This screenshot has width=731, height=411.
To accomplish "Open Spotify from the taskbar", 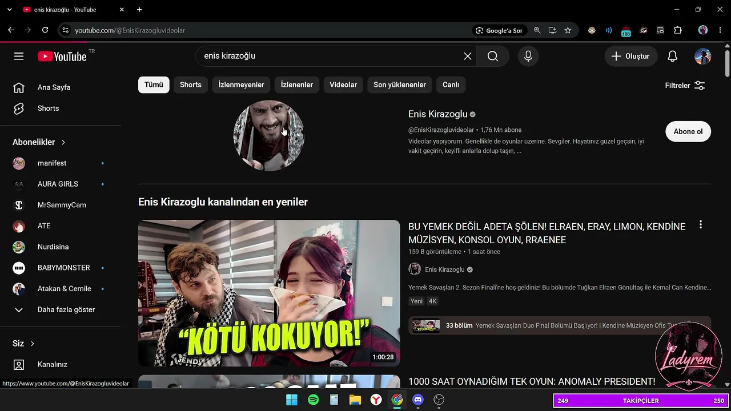I will point(313,400).
